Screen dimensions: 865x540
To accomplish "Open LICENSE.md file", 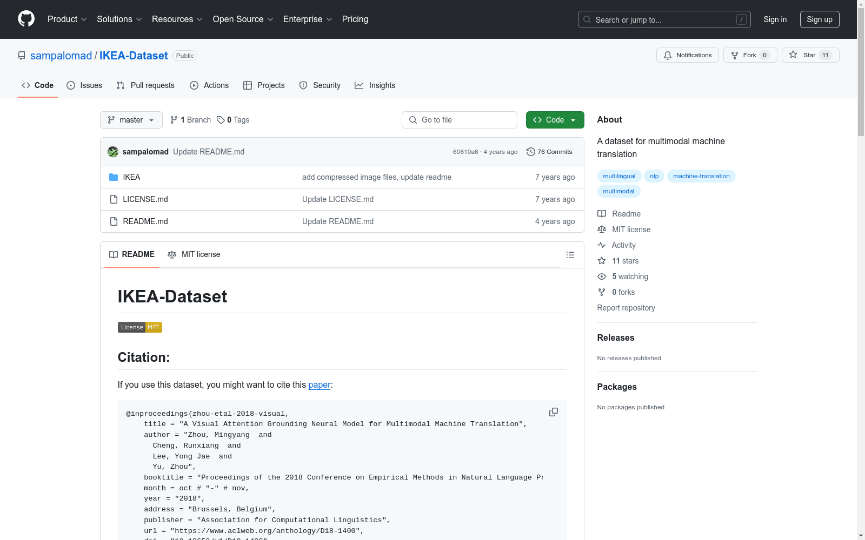I will pos(145,199).
